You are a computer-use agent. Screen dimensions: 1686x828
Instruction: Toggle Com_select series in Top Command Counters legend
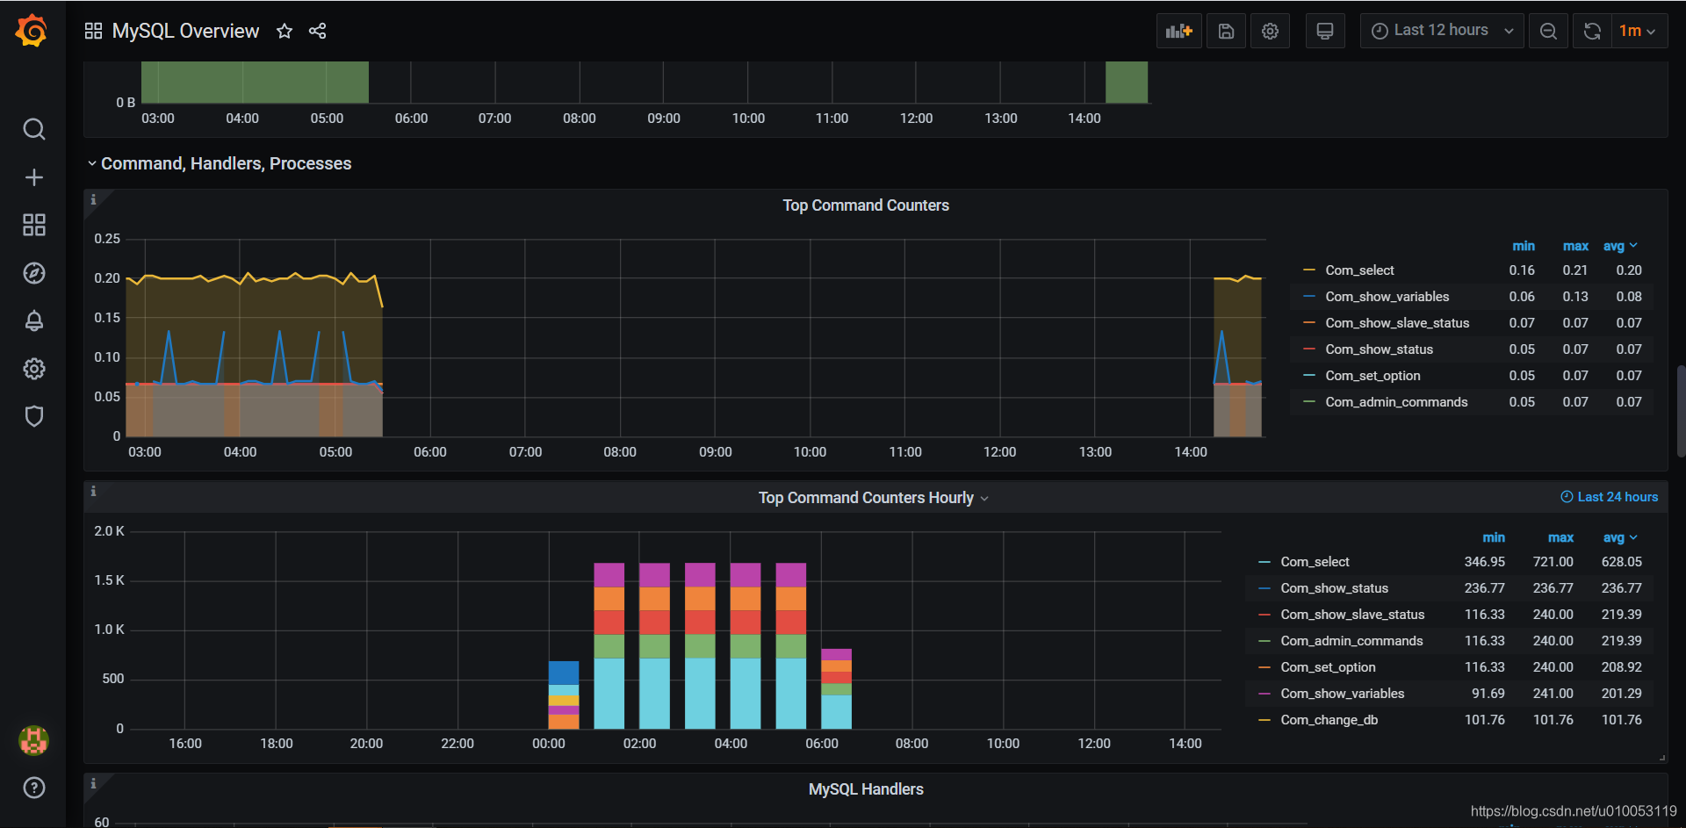point(1359,270)
